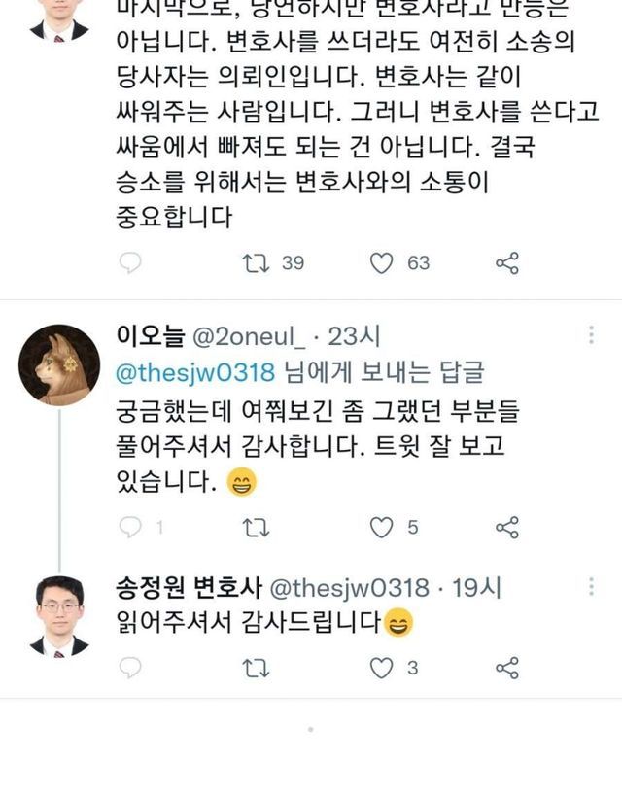Image resolution: width=622 pixels, height=795 pixels.
Task: Share the top lawyer tweet
Action: [507, 262]
